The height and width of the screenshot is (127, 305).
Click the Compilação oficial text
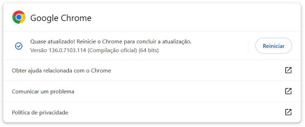click(112, 50)
